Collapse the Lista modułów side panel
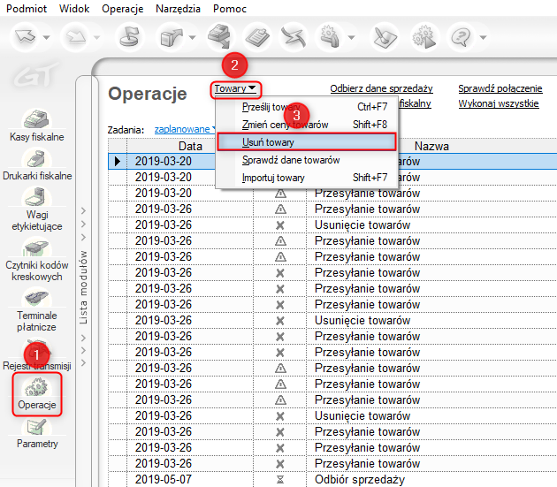The width and height of the screenshot is (557, 487). [x=84, y=265]
